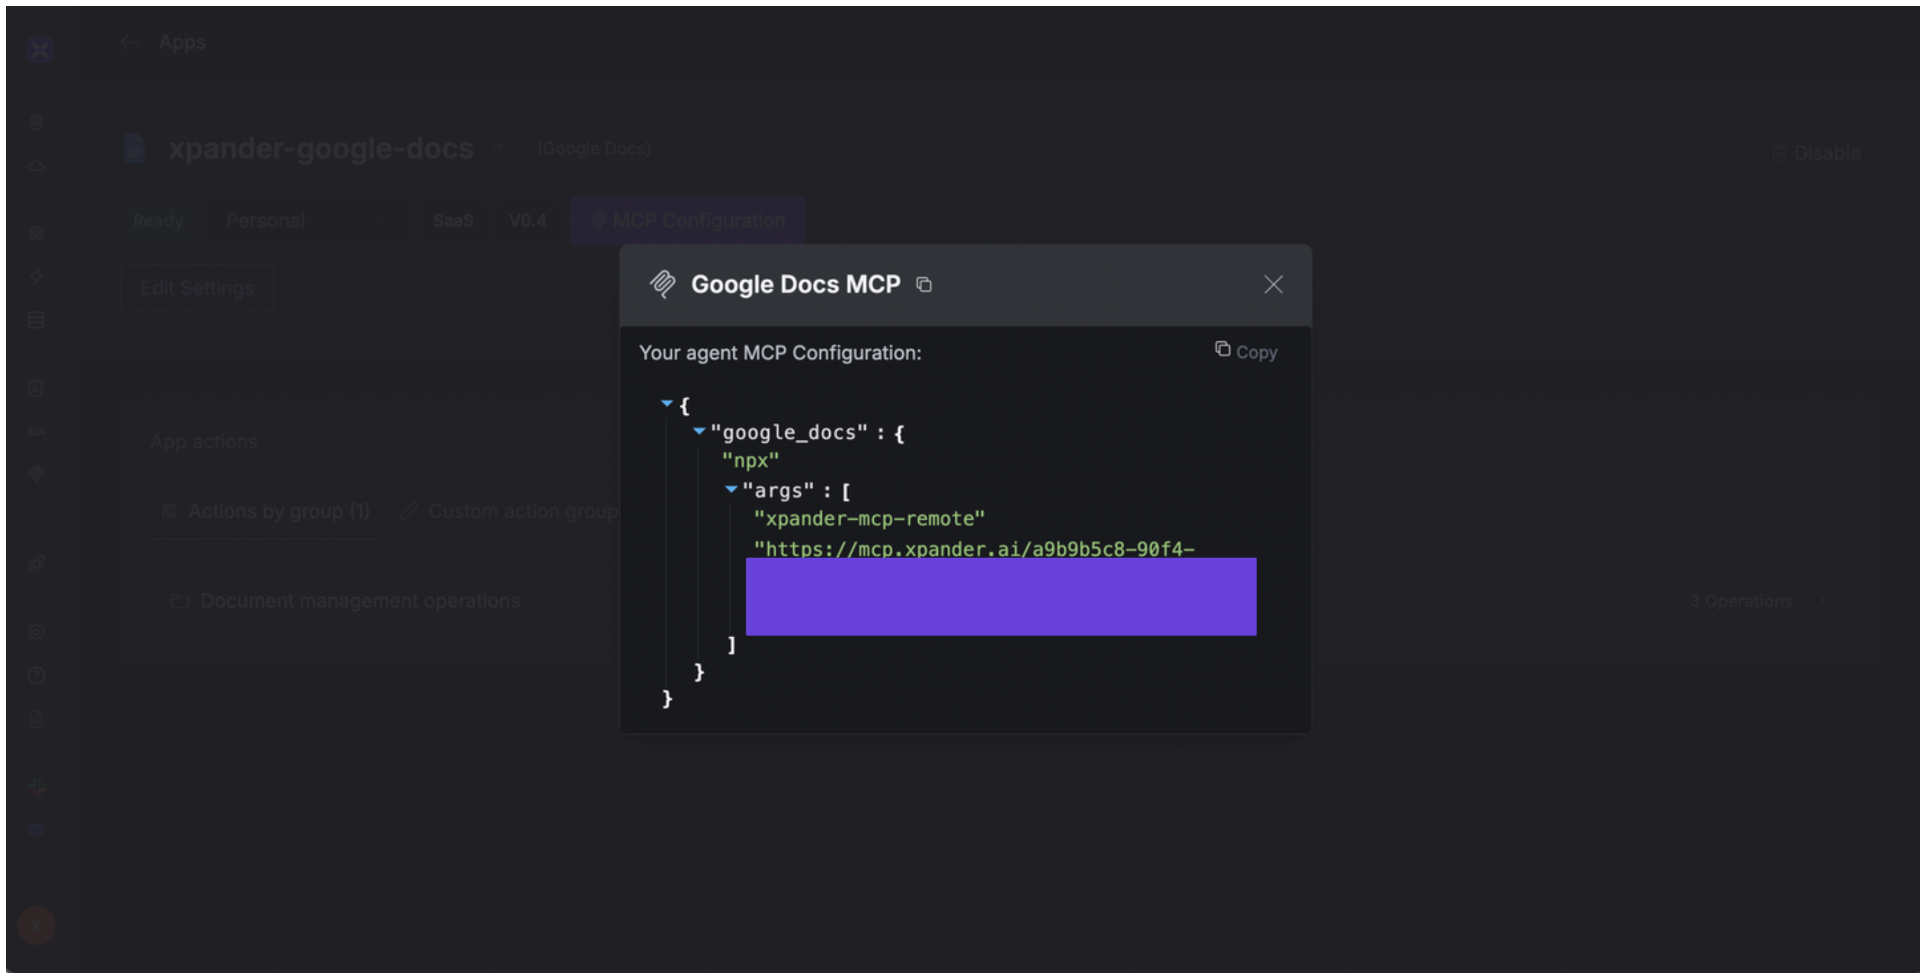Click the back arrow next to Apps
1926x979 pixels.
(129, 43)
